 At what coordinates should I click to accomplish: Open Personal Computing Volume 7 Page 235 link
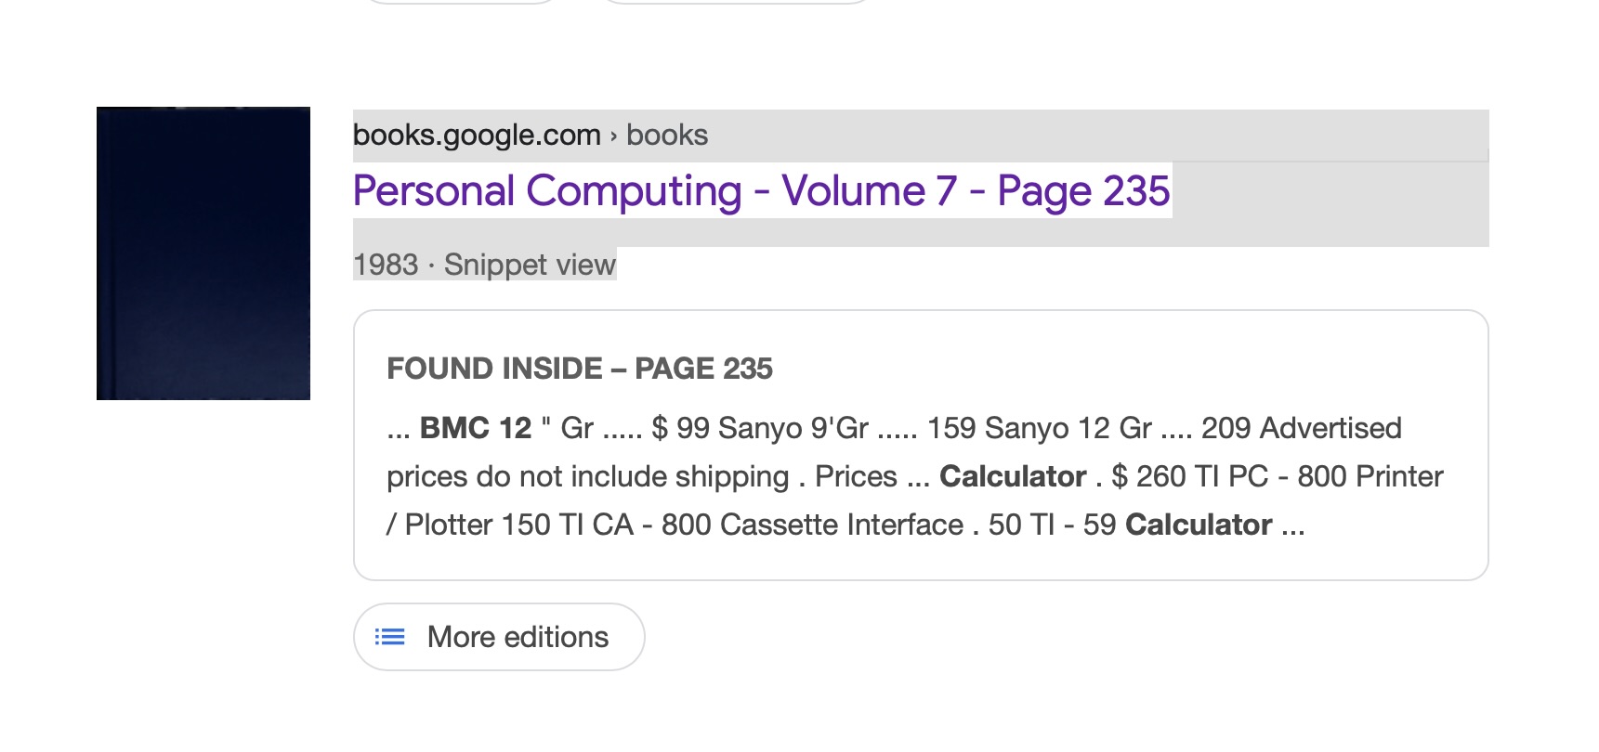pyautogui.click(x=761, y=191)
